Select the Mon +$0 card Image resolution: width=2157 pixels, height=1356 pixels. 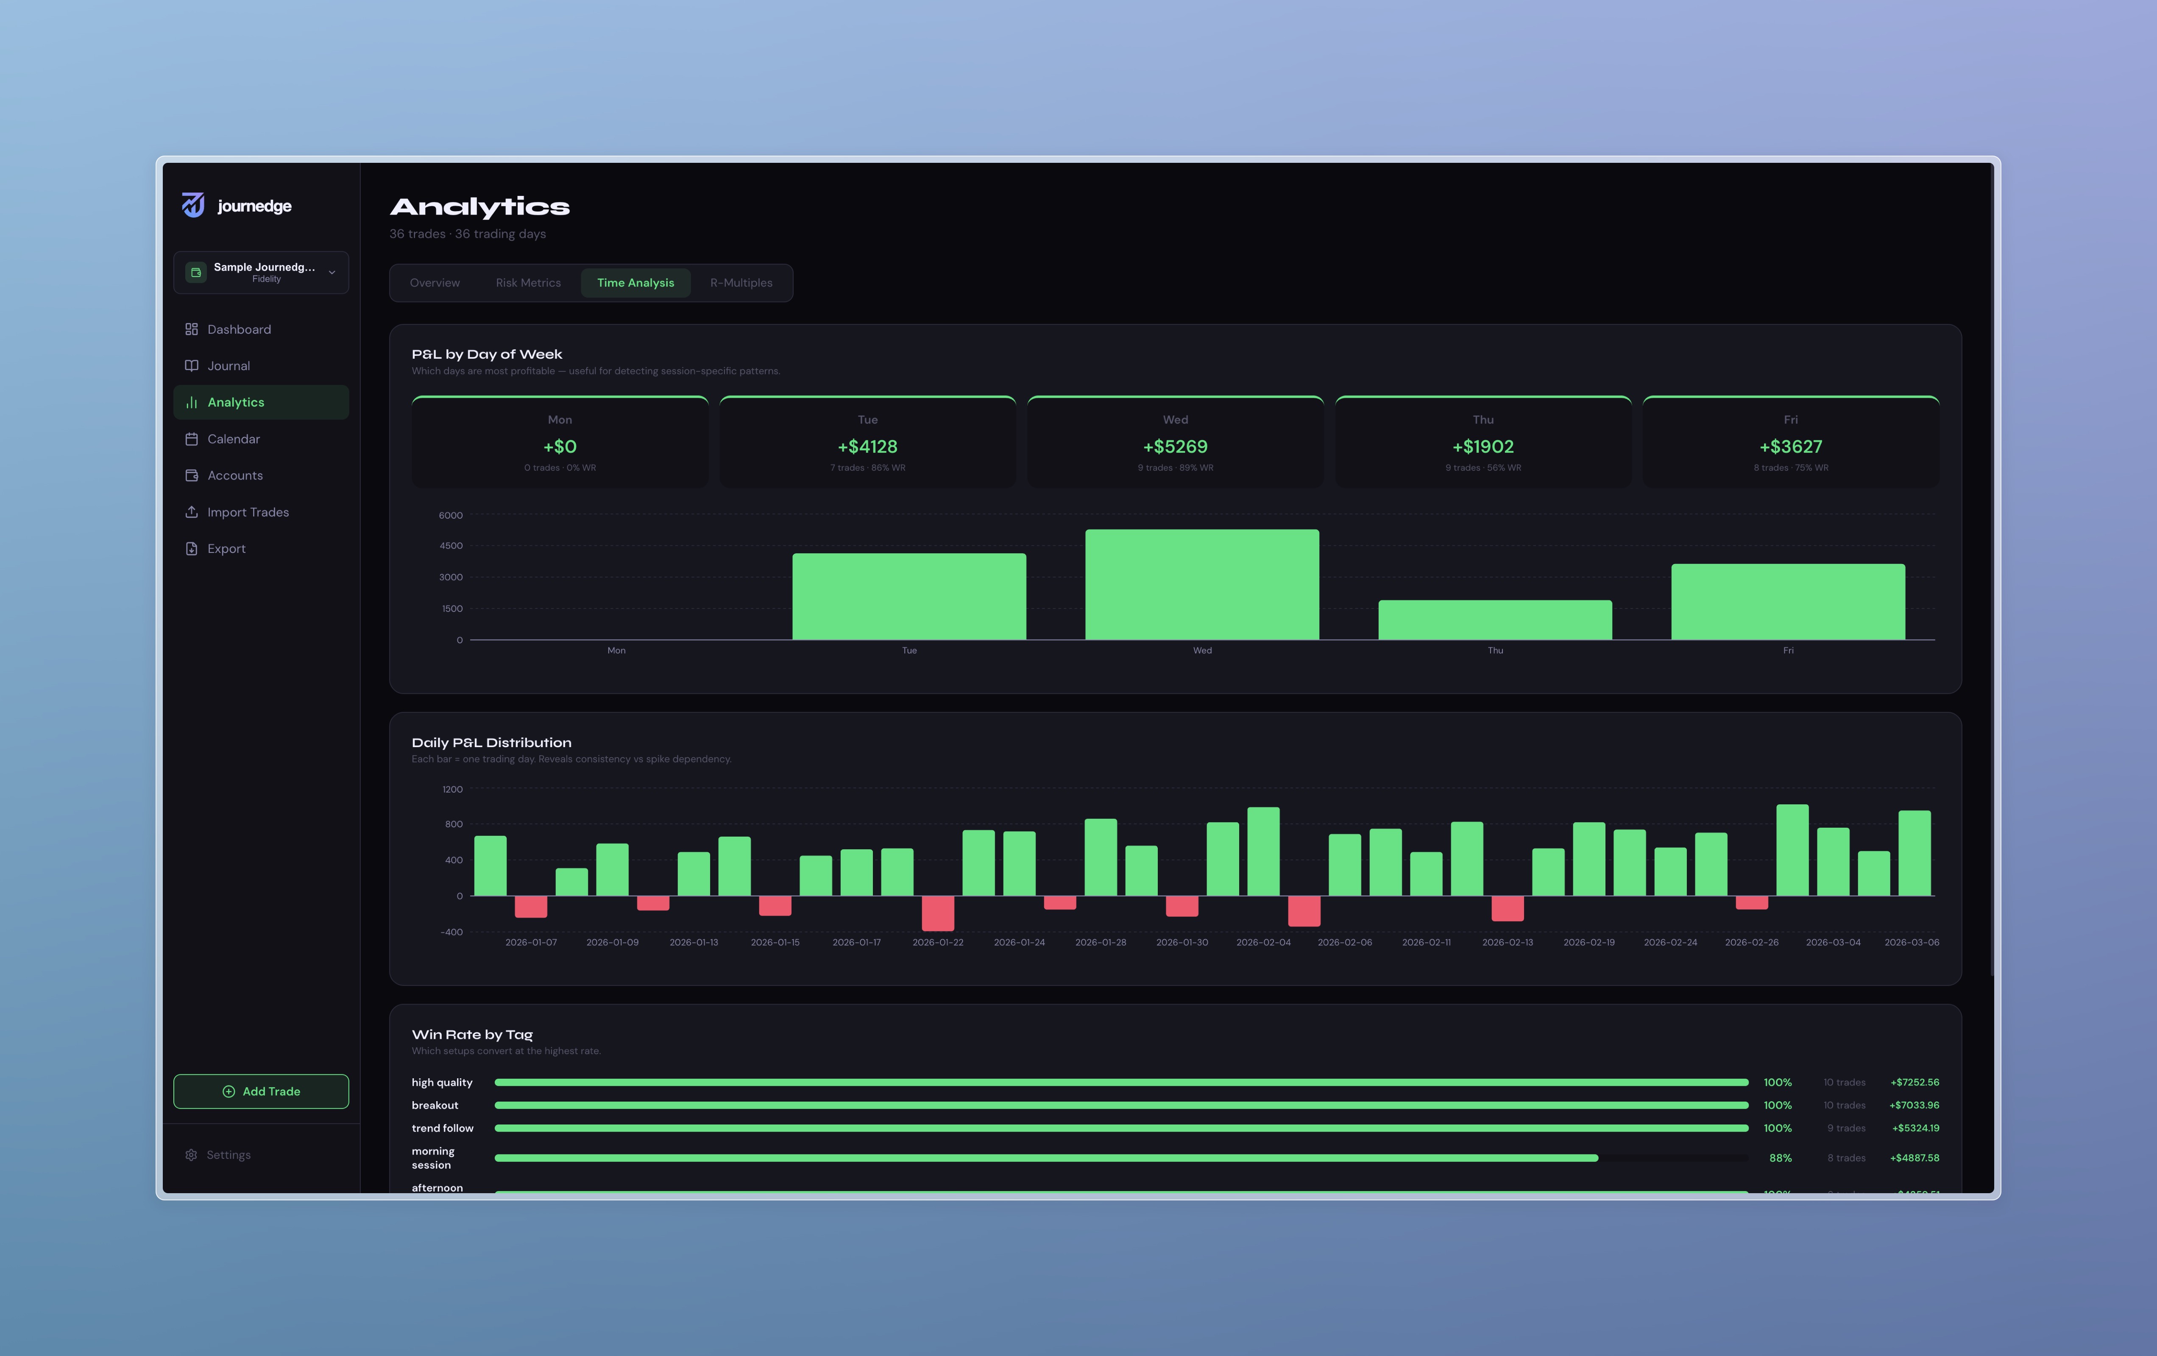pos(560,441)
